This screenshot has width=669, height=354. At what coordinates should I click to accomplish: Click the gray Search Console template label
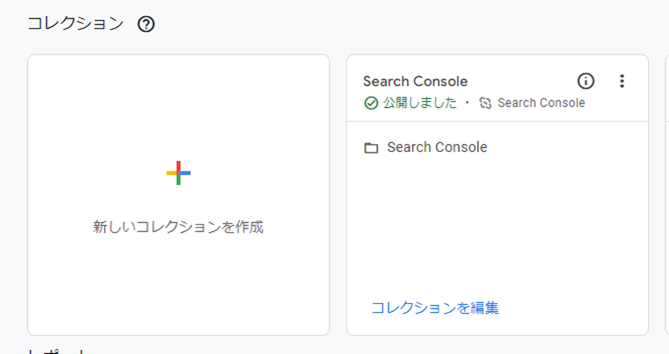[x=541, y=103]
